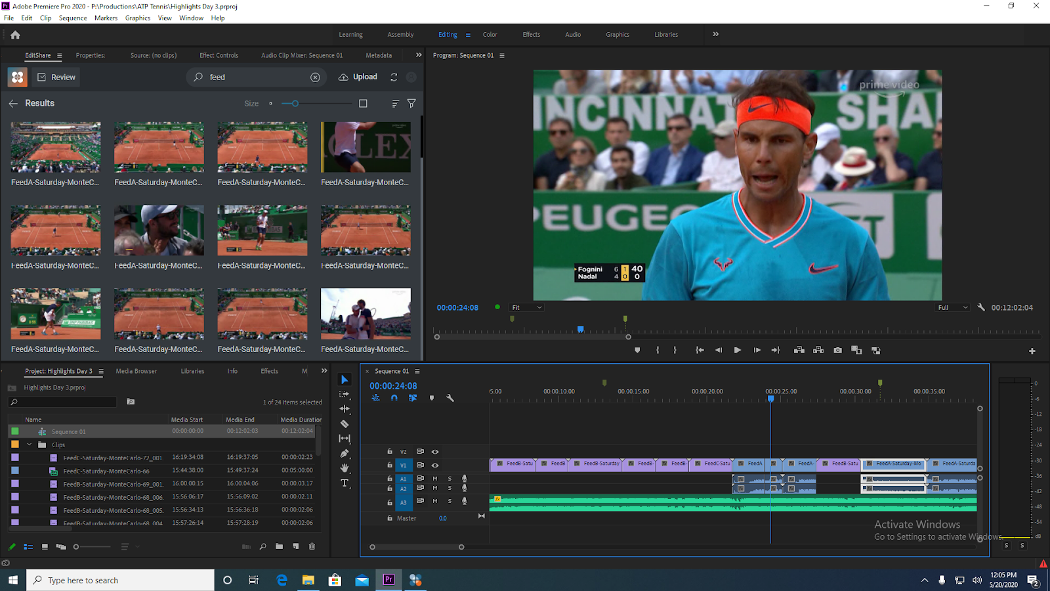Image resolution: width=1050 pixels, height=591 pixels.
Task: Open the Sequence menu in the menu bar
Action: click(72, 18)
